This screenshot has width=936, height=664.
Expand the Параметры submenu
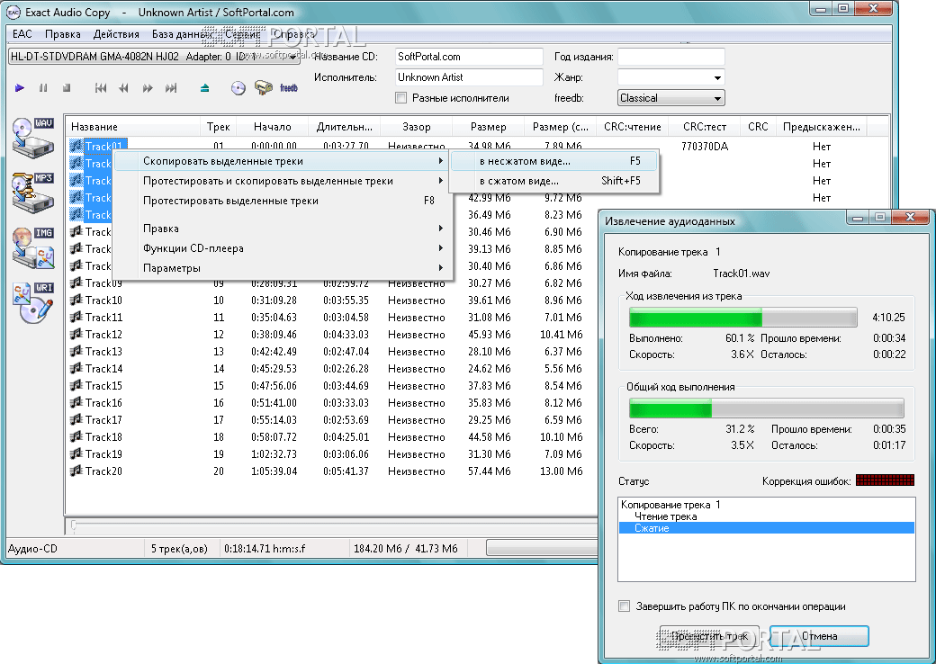tap(281, 268)
